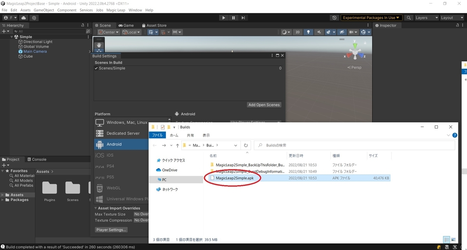Open Experimental Packages In Use dropdown

[371, 18]
